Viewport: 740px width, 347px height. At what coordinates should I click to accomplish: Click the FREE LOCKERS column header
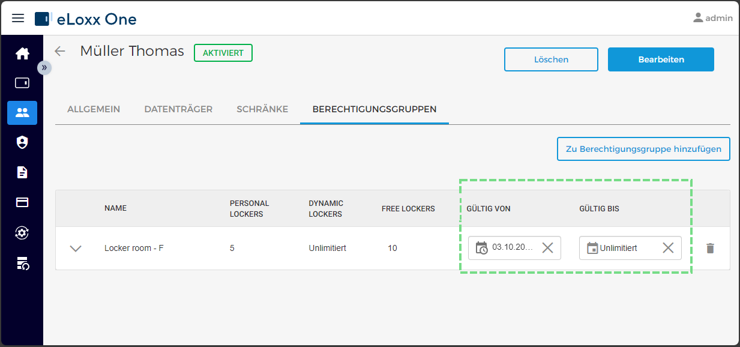408,208
